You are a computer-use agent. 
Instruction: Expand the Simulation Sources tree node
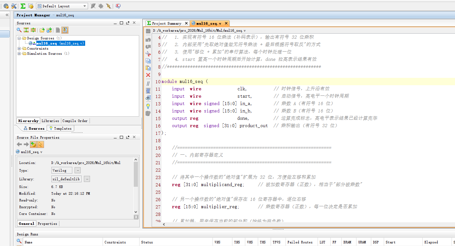click(19, 54)
